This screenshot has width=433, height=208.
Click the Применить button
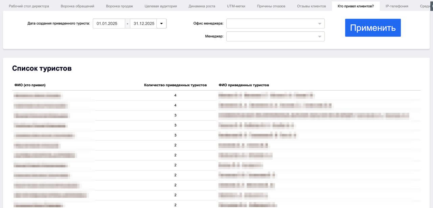pyautogui.click(x=373, y=28)
